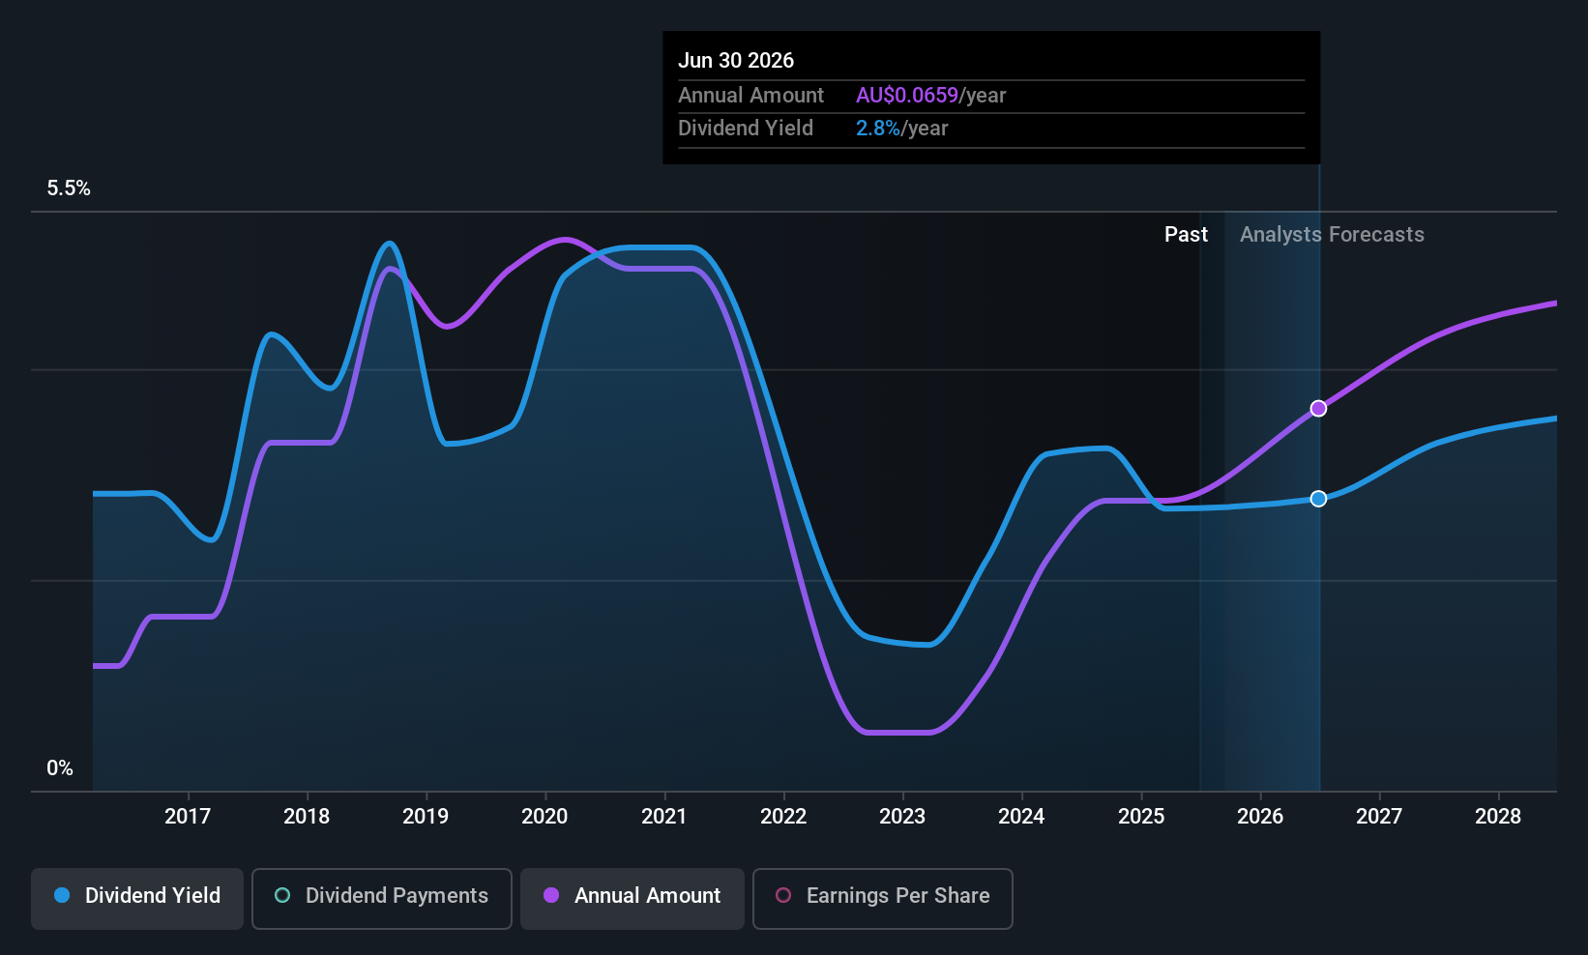Viewport: 1588px width, 955px height.
Task: Click the tooltip Dividend Yield row label
Action: tap(746, 129)
